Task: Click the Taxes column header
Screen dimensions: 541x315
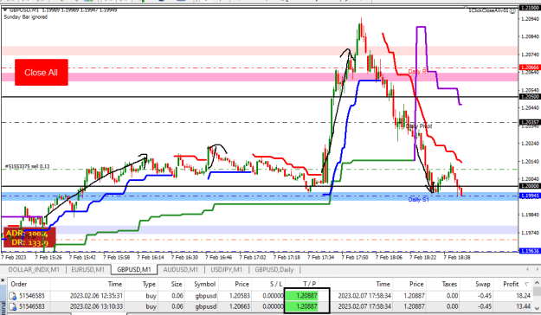Action: pyautogui.click(x=449, y=284)
